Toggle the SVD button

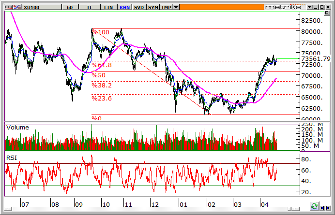pyautogui.click(x=139, y=8)
